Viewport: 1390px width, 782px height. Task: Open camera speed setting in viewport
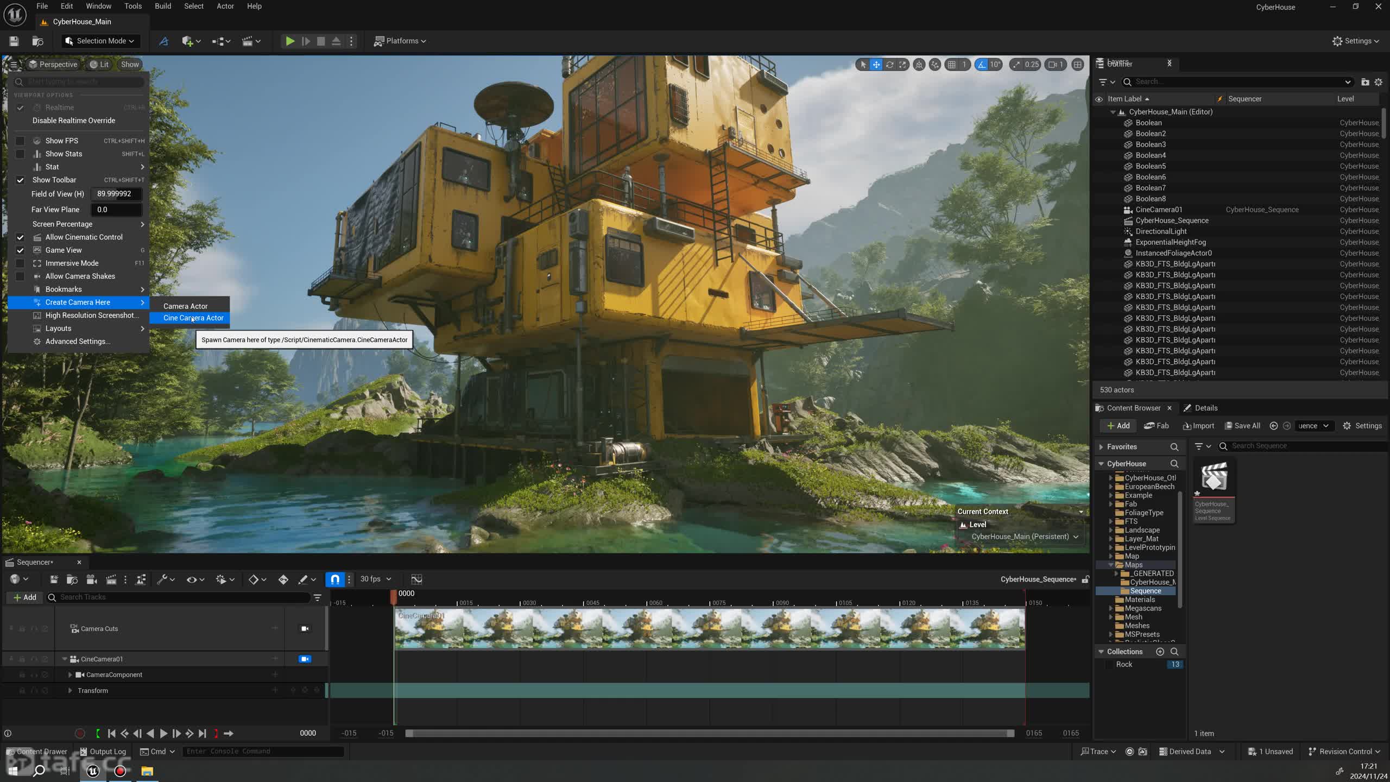pos(1056,65)
